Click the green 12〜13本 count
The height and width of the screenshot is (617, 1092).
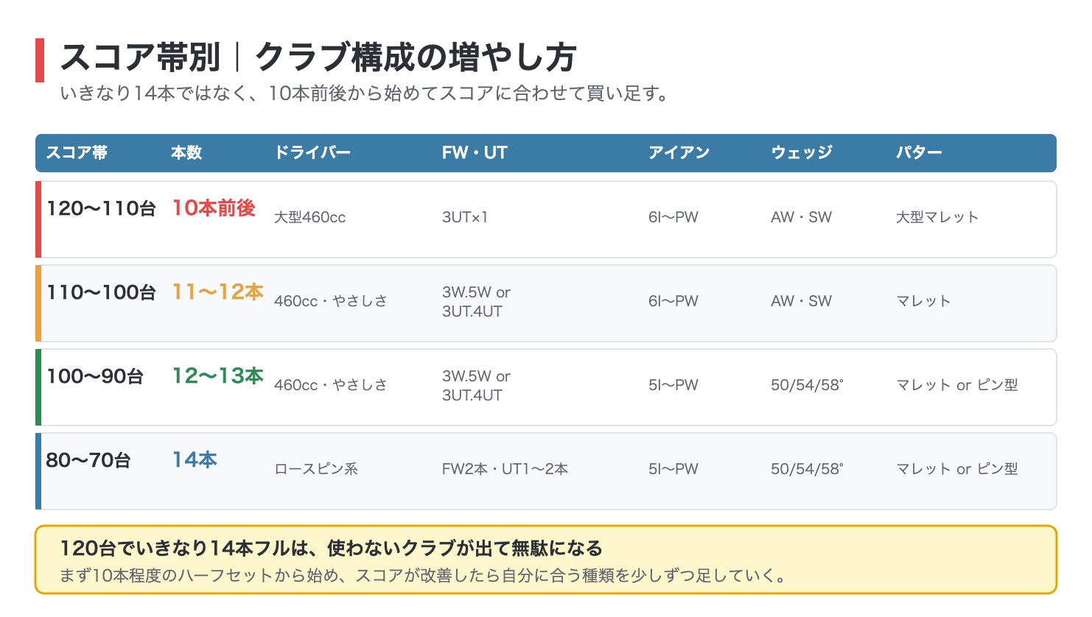218,376
